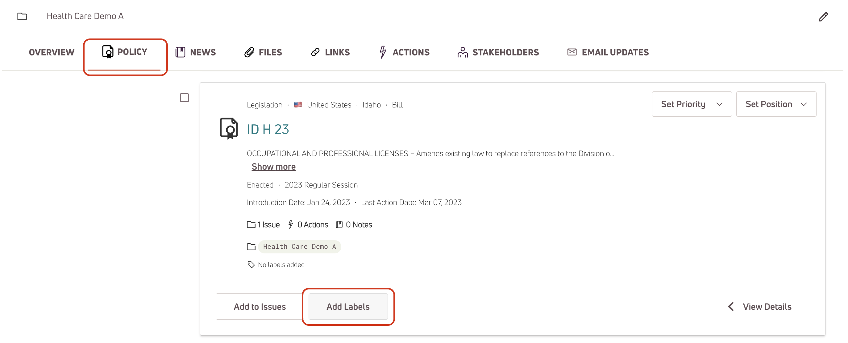Open the Stakeholders tab

pos(498,52)
